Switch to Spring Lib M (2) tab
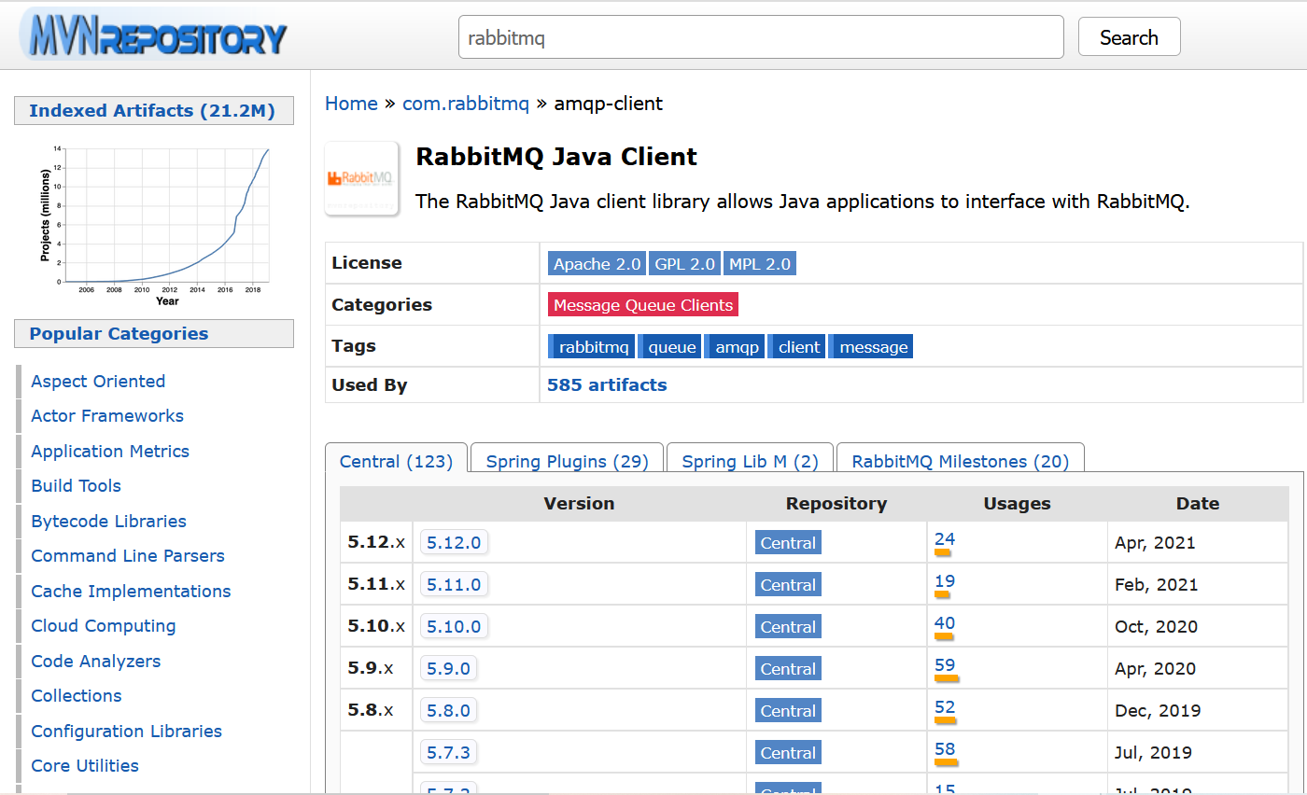 coord(750,461)
